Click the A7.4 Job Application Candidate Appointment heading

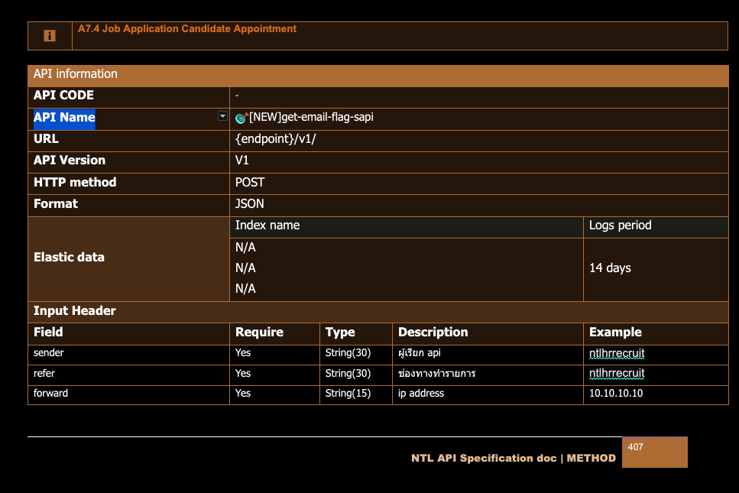point(186,29)
